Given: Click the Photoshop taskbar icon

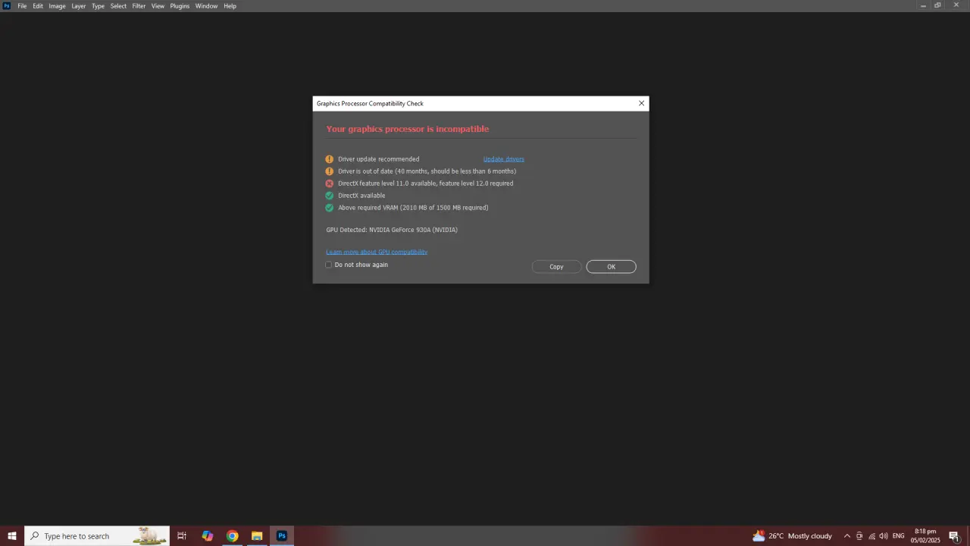Looking at the screenshot, I should coord(282,536).
